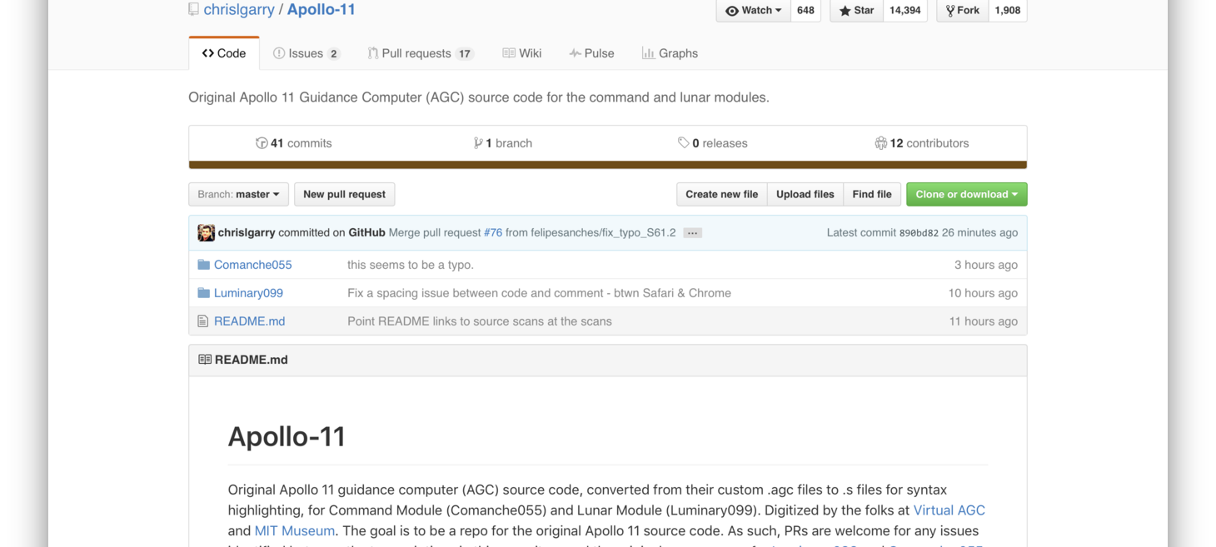View the 41 commits history
Image resolution: width=1216 pixels, height=547 pixels.
coord(293,143)
